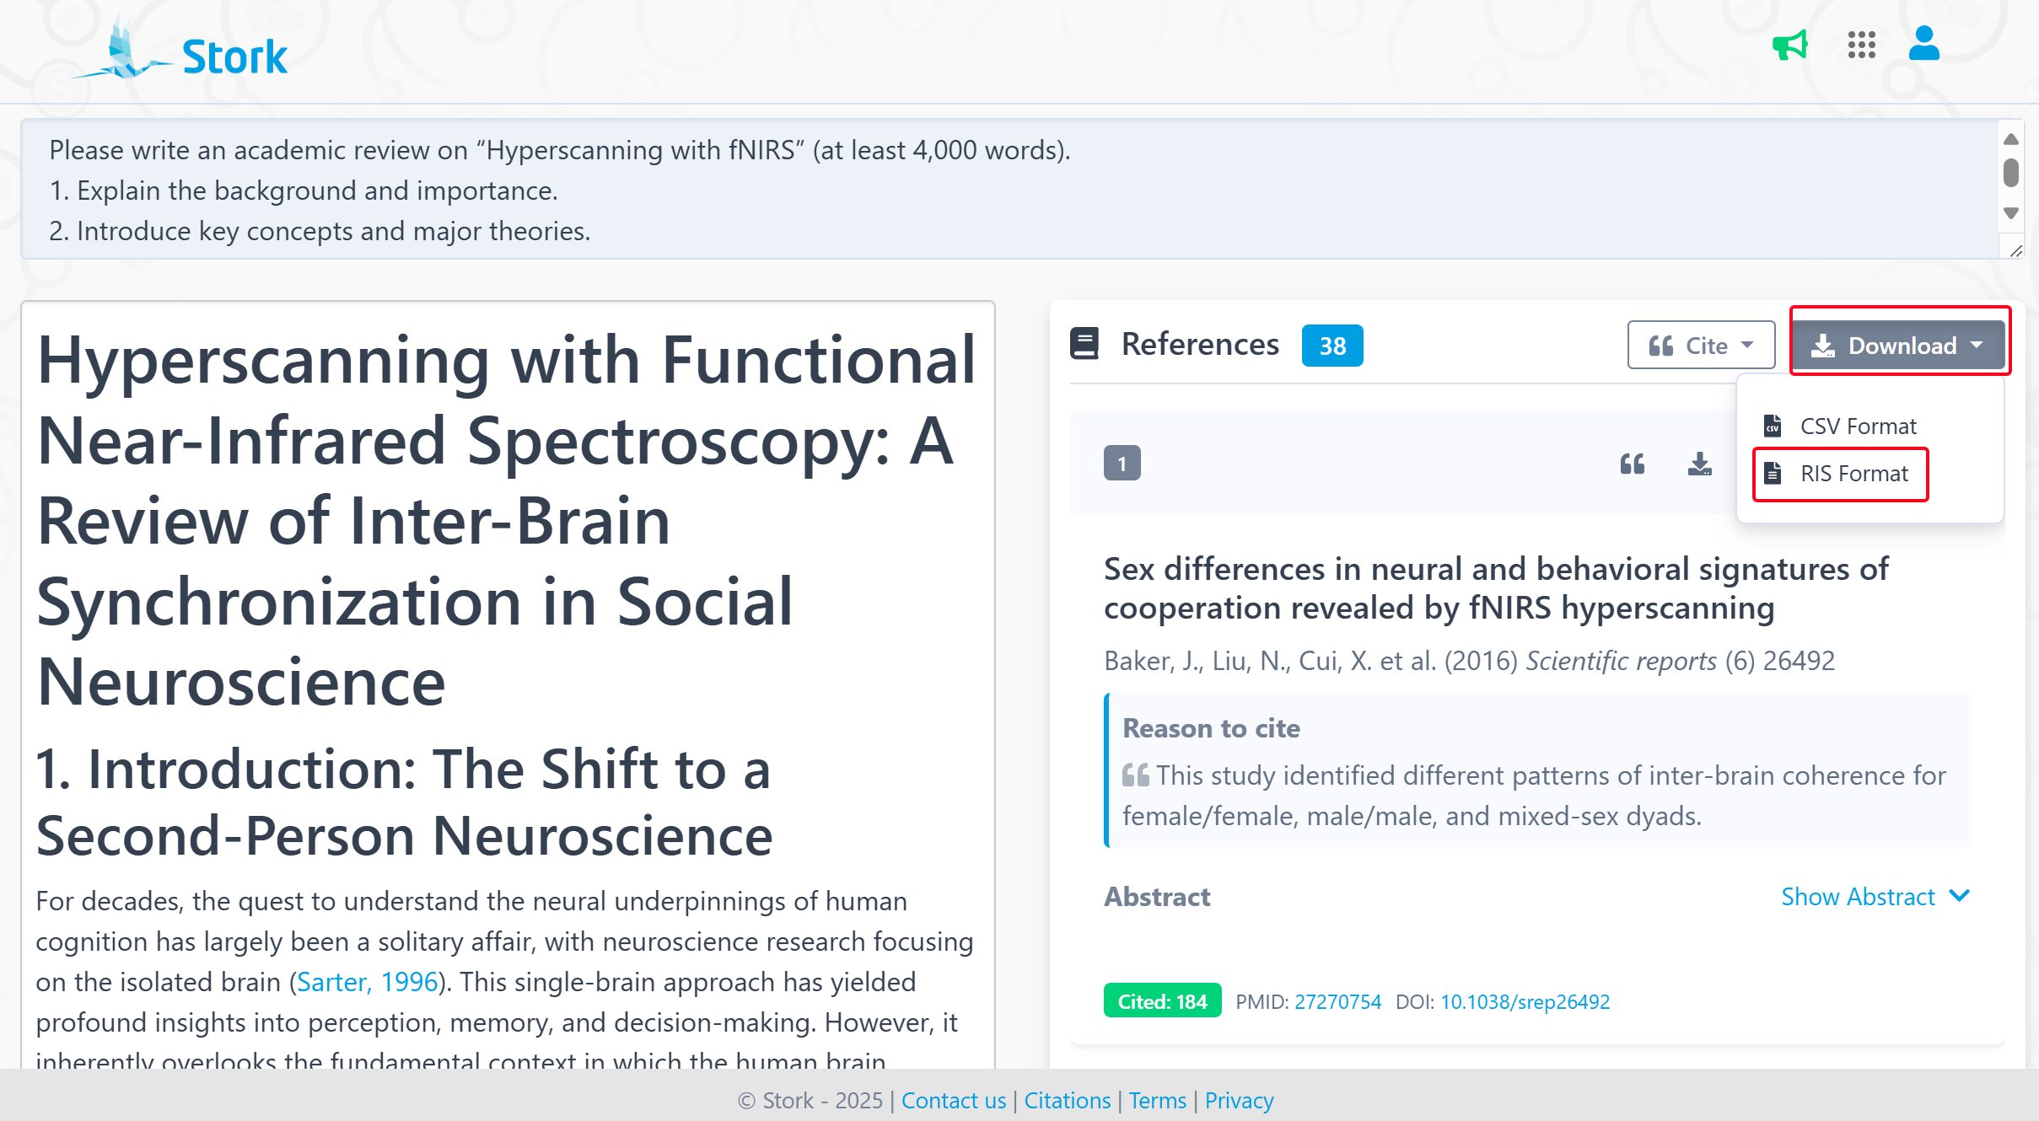This screenshot has height=1121, width=2039.
Task: Open the apps grid menu icon
Action: (1861, 46)
